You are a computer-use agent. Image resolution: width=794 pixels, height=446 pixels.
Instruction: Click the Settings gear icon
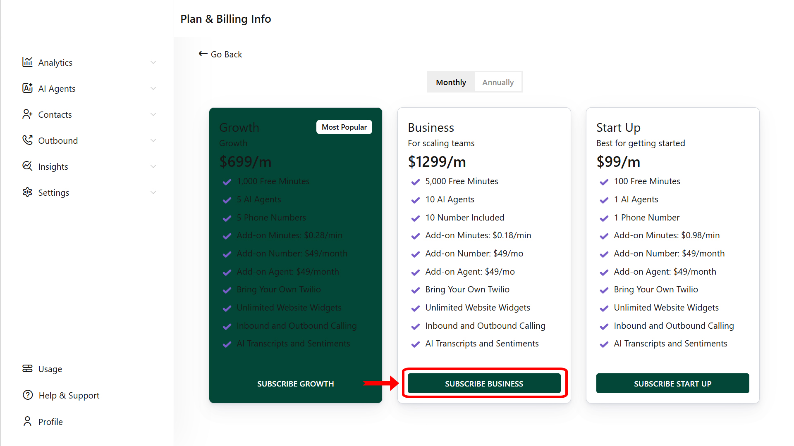[27, 192]
